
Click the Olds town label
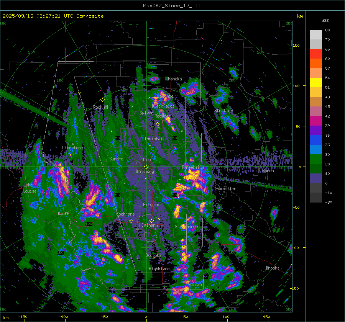pos(146,160)
